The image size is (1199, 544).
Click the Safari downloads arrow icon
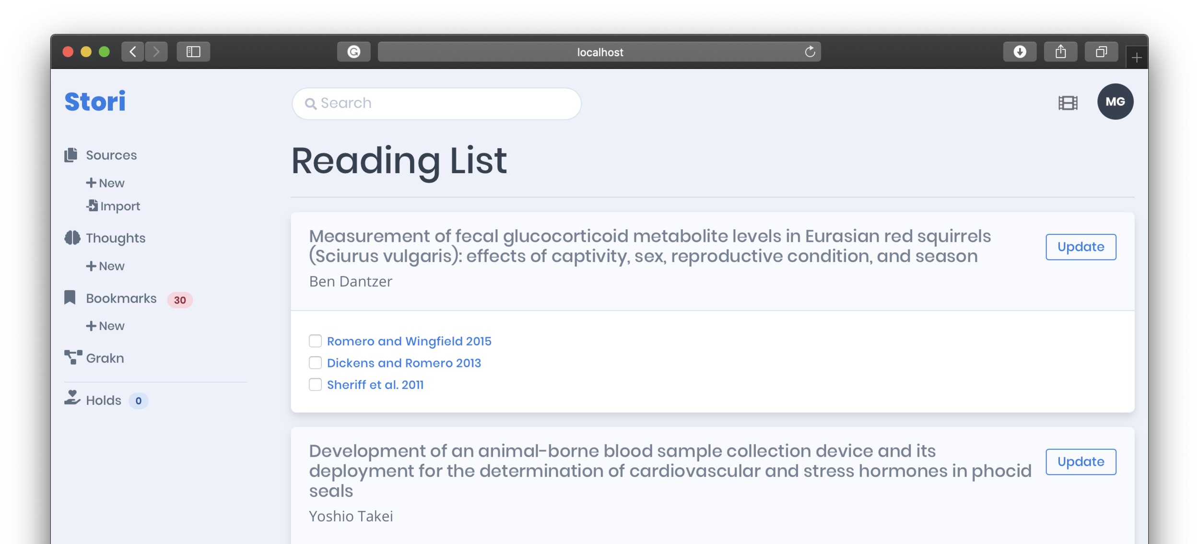pyautogui.click(x=1020, y=52)
